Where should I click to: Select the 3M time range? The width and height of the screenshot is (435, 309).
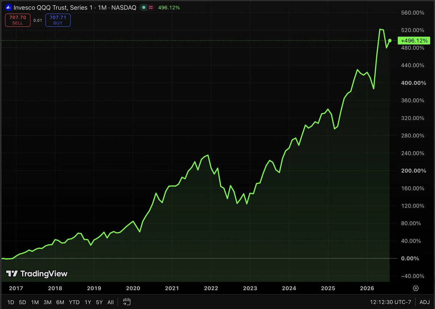[47, 302]
